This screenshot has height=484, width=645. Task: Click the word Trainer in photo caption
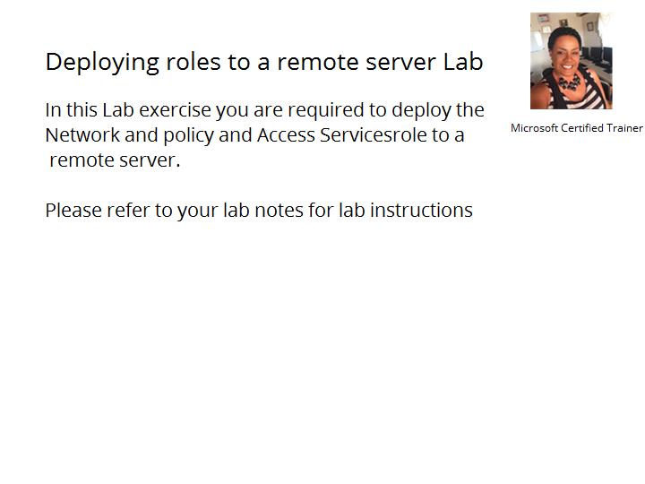point(624,128)
